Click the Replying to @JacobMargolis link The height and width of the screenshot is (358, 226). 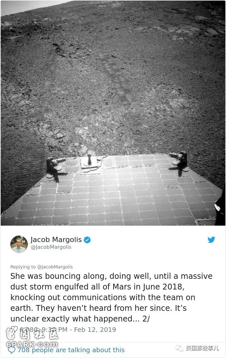42,267
